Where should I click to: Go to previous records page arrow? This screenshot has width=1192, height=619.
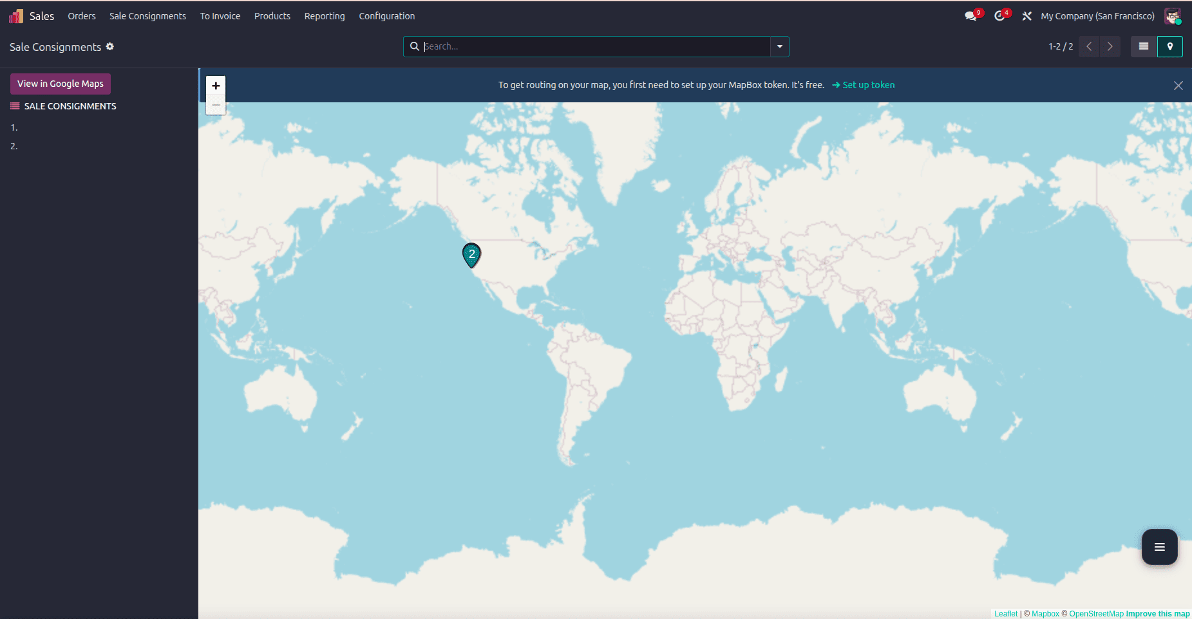point(1088,46)
